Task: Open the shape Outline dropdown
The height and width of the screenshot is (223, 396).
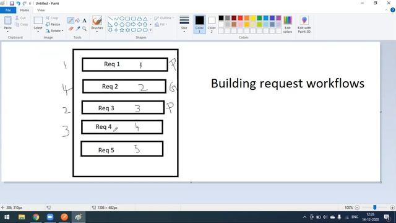Action: tap(164, 18)
